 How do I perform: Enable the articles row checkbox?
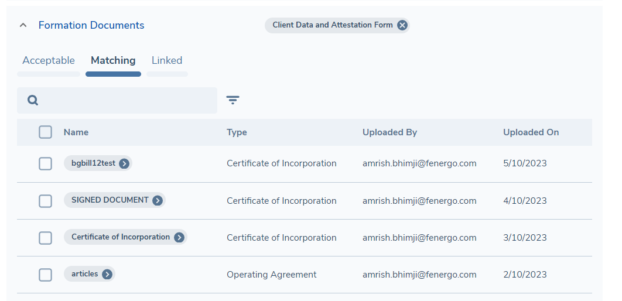46,274
